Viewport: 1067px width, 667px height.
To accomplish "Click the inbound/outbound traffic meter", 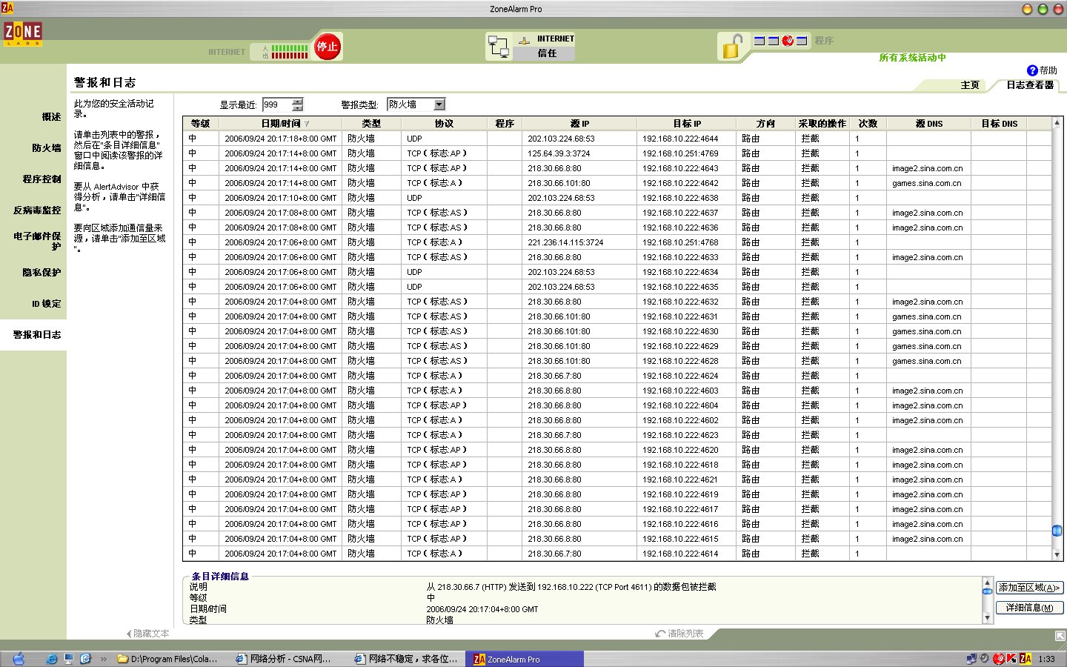I will point(289,51).
